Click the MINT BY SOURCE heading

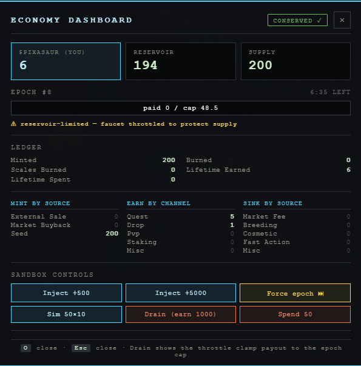(x=41, y=203)
